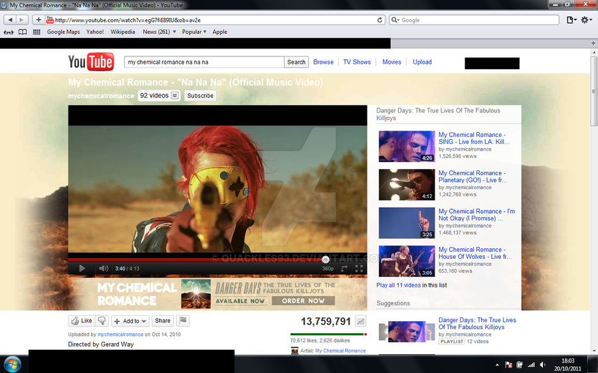This screenshot has height=373, width=598.
Task: Open the Apple bookmark
Action: click(x=220, y=32)
